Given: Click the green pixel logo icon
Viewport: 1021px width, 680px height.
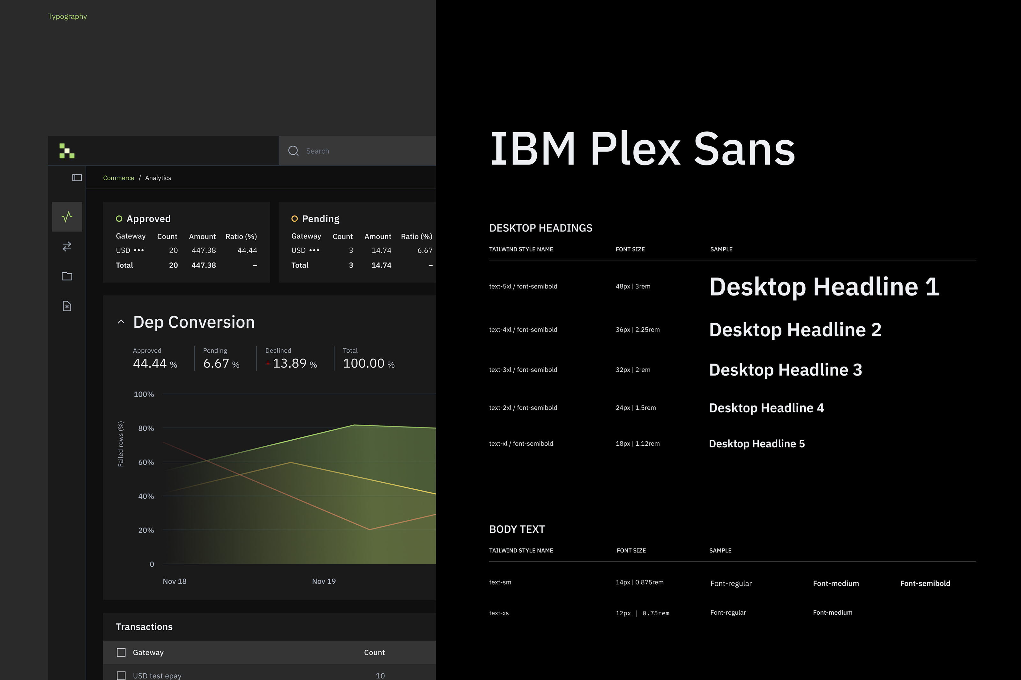Looking at the screenshot, I should coord(67,151).
